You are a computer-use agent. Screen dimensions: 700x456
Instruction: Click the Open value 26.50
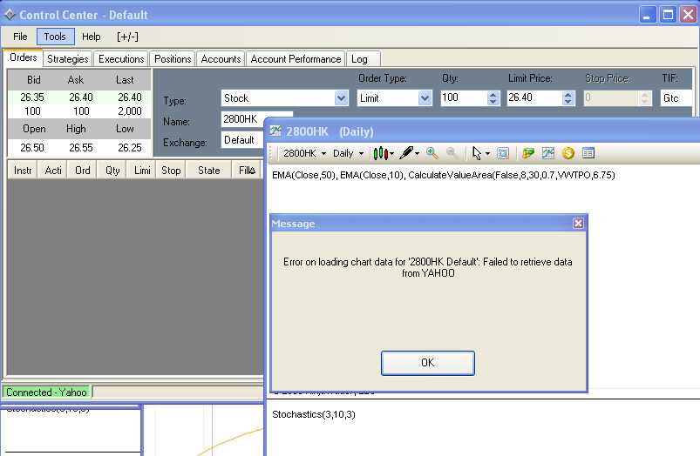pyautogui.click(x=32, y=148)
